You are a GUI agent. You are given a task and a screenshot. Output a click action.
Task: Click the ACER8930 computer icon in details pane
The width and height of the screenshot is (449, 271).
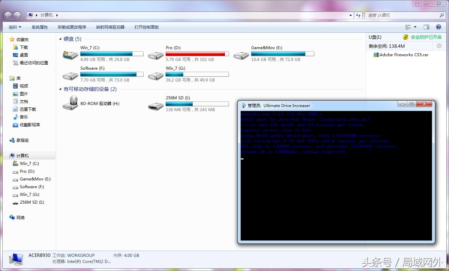click(x=16, y=259)
